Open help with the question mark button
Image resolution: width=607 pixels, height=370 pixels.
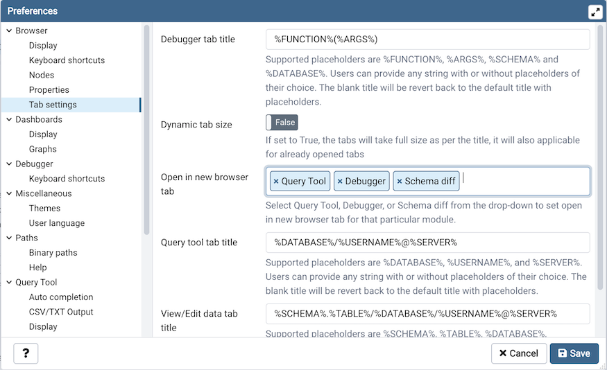click(x=26, y=353)
